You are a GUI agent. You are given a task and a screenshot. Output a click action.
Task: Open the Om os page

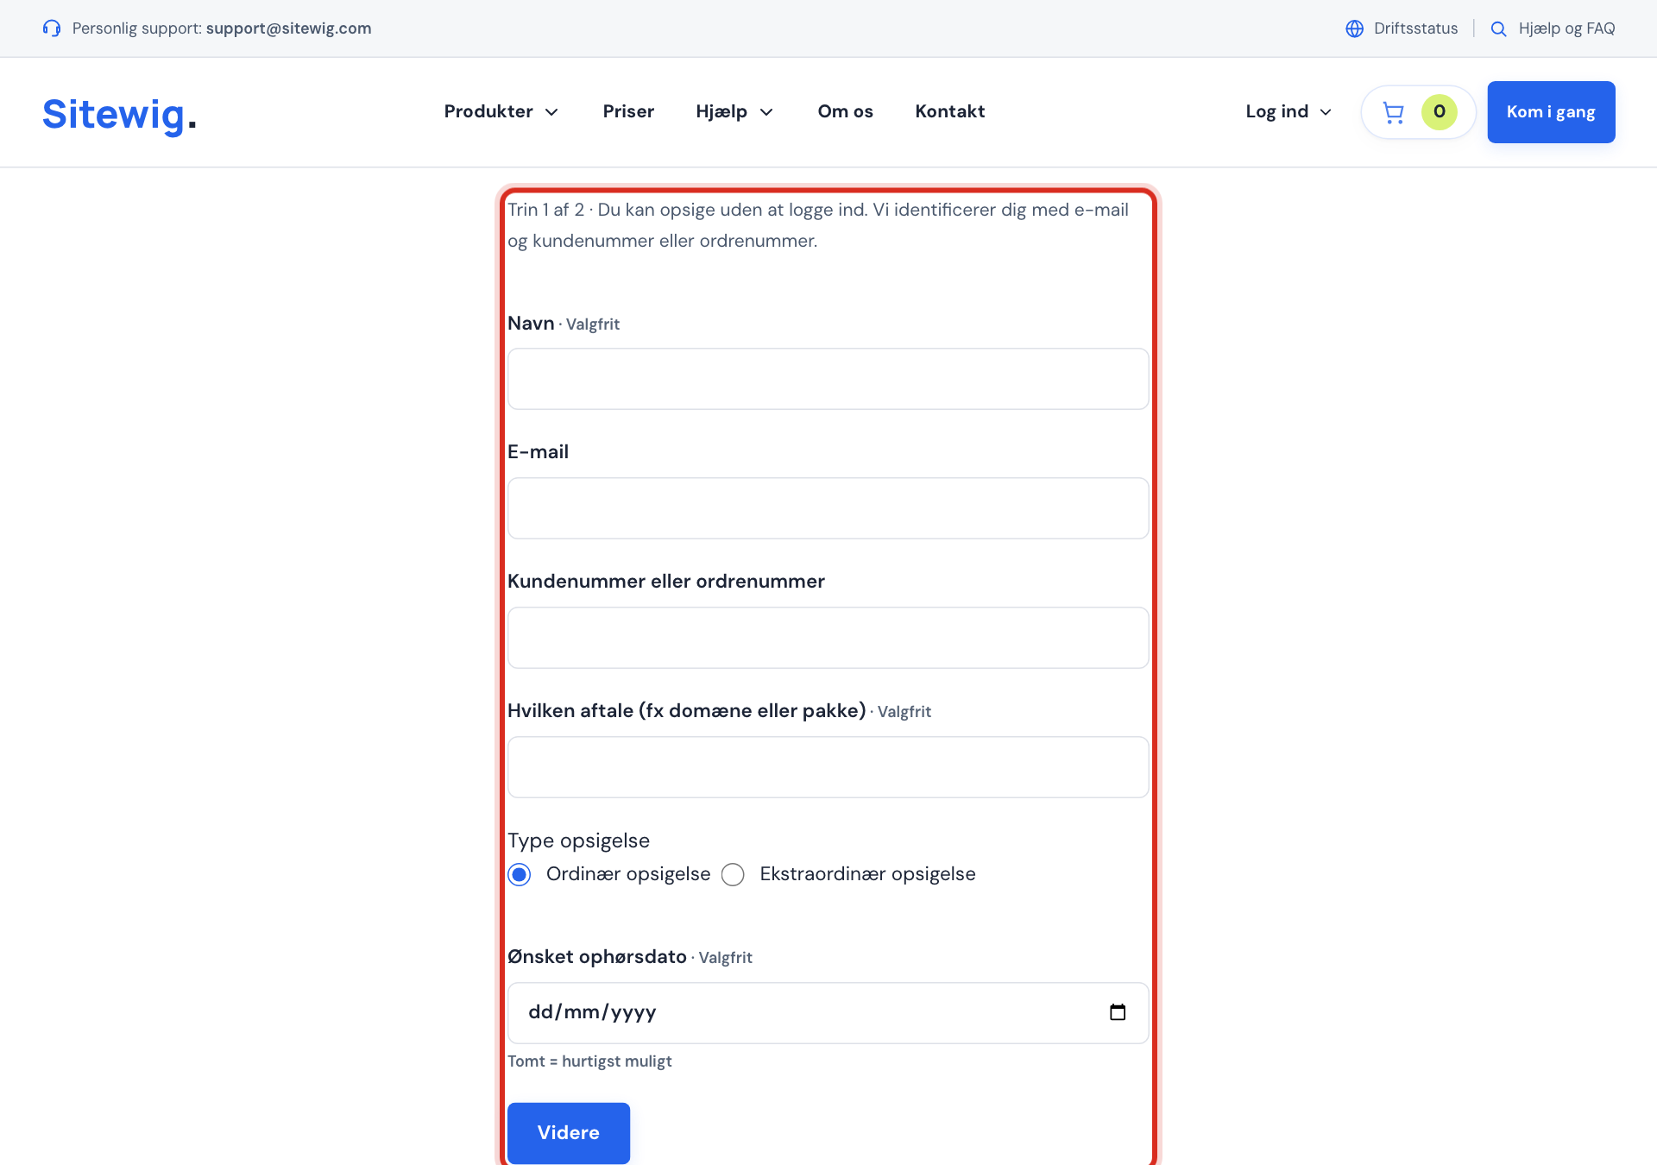click(x=846, y=111)
